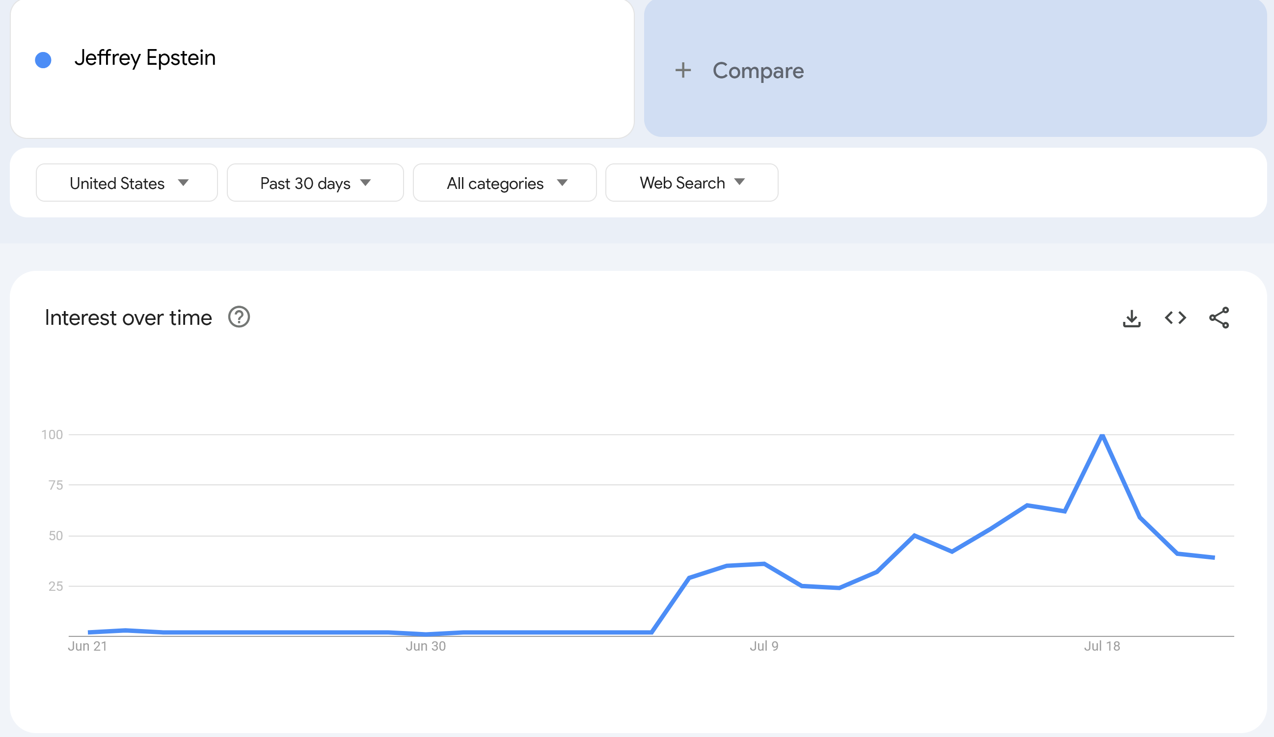
Task: Click the chart peak near Jul 18
Action: pyautogui.click(x=1102, y=435)
